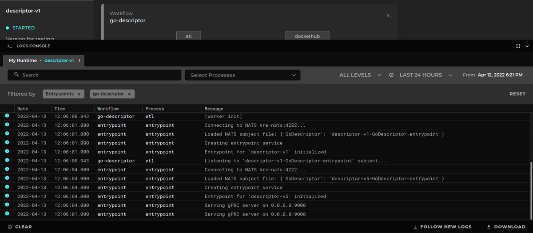Screen dimensions: 533x233
Task: Open the go-descriptor workflow terminal icon
Action: [x=389, y=16]
